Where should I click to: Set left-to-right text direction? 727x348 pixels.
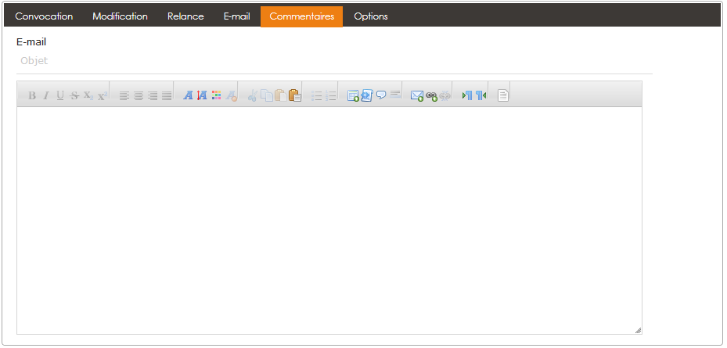pos(467,95)
